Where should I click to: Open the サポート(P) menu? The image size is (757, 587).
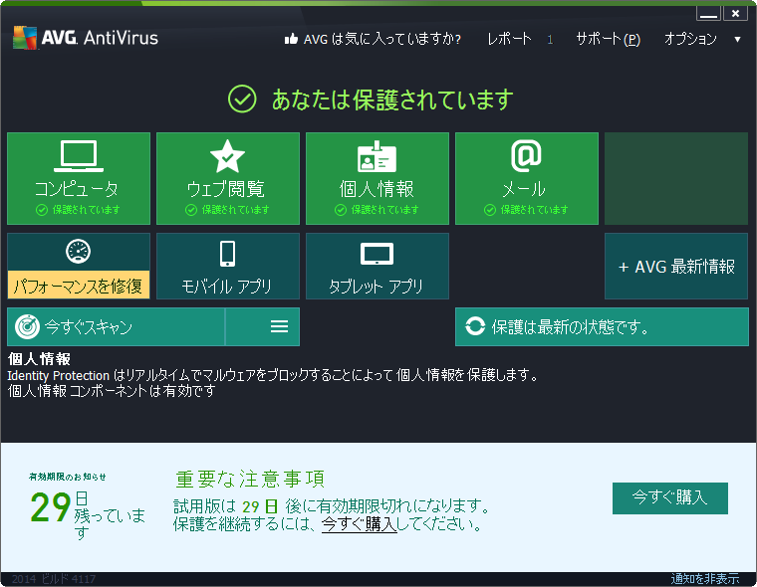pyautogui.click(x=609, y=39)
